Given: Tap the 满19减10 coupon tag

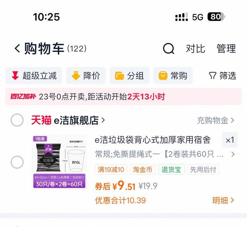Looking at the screenshot, I should 111,170.
